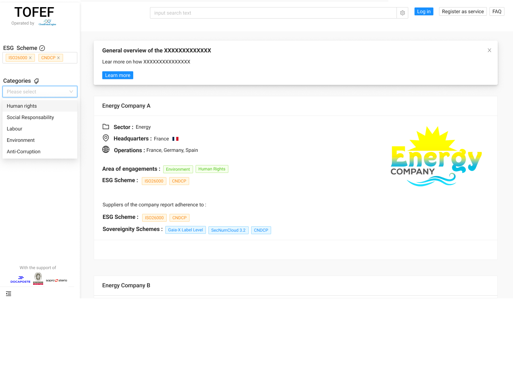Collapse the sidebar using the menu-fold icon
The image size is (513, 365).
[9, 294]
